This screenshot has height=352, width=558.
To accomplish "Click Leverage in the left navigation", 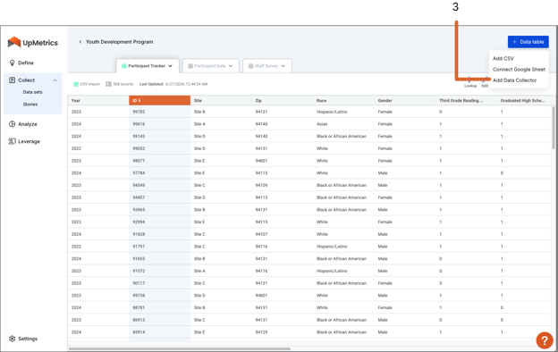I will point(29,141).
